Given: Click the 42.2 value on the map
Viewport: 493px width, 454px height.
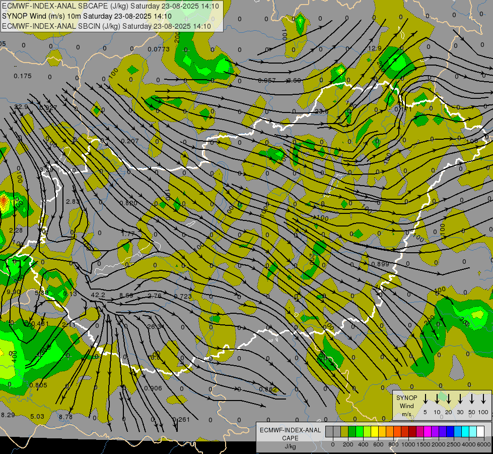Looking at the screenshot, I should click(98, 295).
